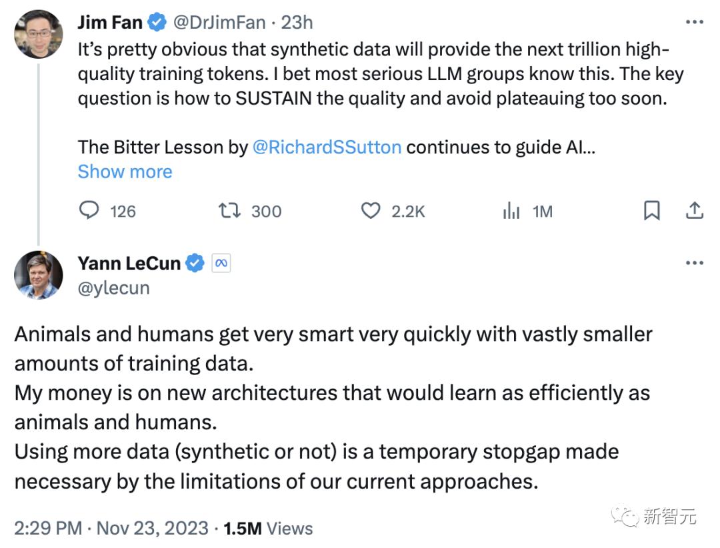Open Jim Fan's profile picture

[x=39, y=34]
